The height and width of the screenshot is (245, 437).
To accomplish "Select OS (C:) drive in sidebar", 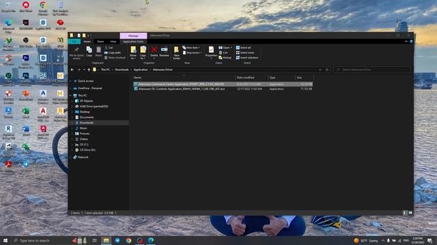I will click(84, 144).
